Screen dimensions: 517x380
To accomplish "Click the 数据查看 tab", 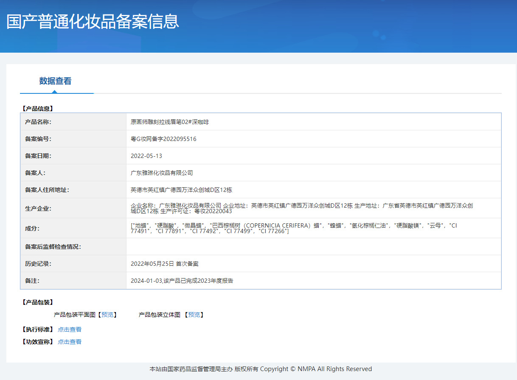I will click(x=55, y=81).
